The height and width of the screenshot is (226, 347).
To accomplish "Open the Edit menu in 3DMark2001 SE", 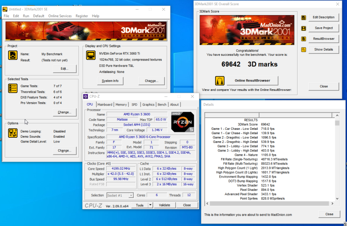I will coord(16,16).
